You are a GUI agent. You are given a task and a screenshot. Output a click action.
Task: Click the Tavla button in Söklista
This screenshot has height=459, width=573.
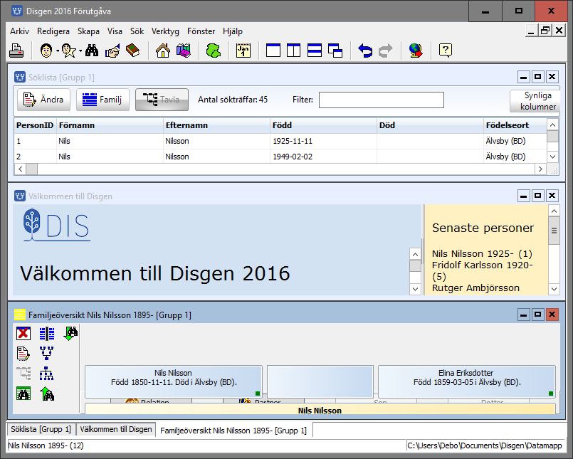pos(162,100)
